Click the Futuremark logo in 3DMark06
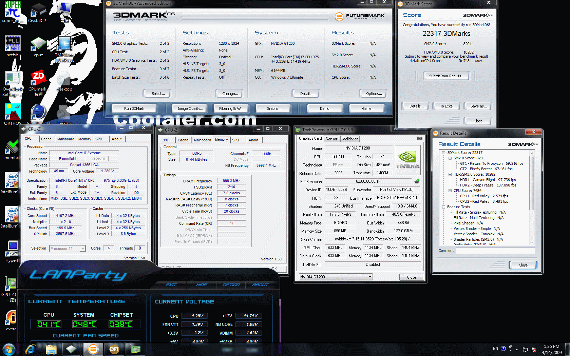This screenshot has height=356, width=570. click(x=360, y=17)
